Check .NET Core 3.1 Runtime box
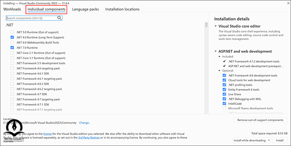This screenshot has width=291, height=146. pyautogui.click(x=12, y=58)
